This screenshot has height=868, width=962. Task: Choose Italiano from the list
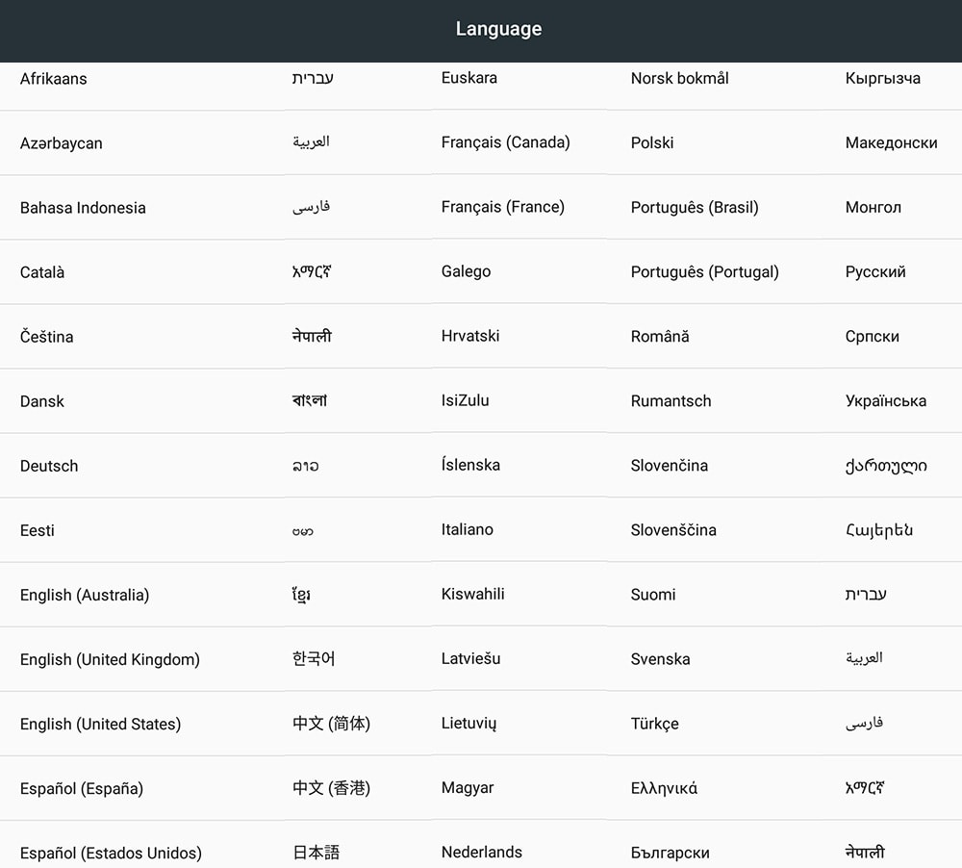pos(467,529)
